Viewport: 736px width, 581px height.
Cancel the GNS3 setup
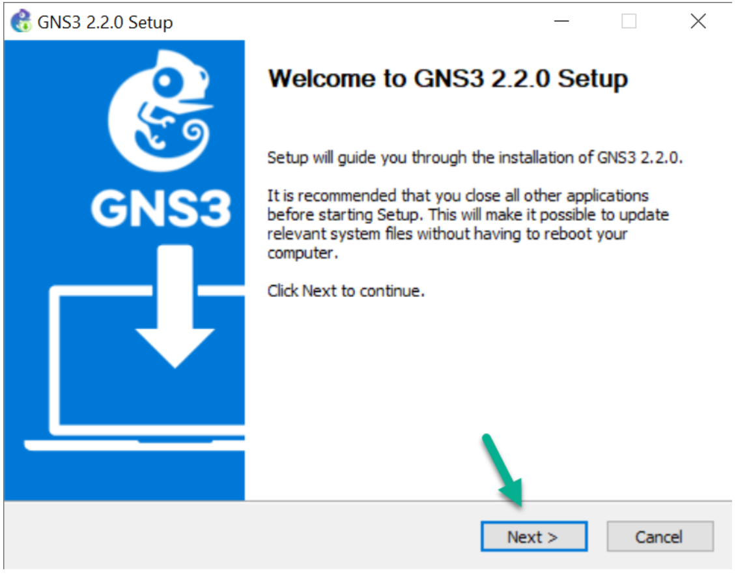pos(660,536)
